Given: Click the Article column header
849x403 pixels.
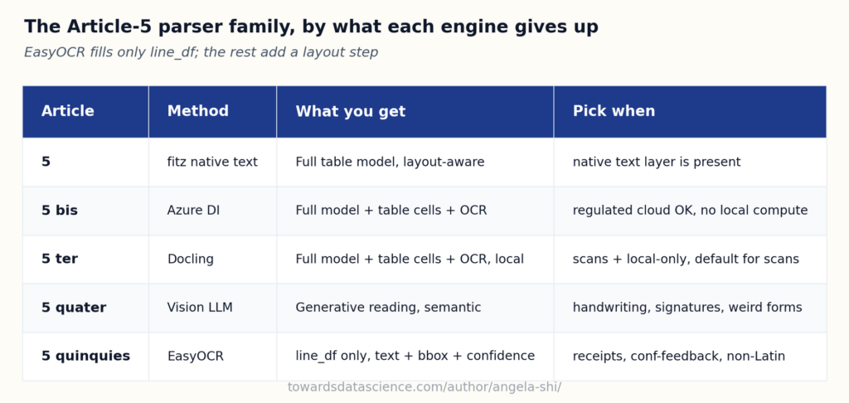Looking at the screenshot, I should click(85, 112).
